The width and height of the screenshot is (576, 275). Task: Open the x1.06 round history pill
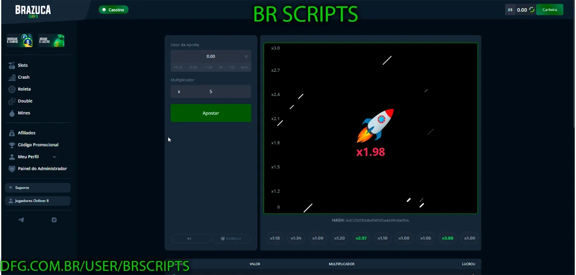click(x=426, y=238)
